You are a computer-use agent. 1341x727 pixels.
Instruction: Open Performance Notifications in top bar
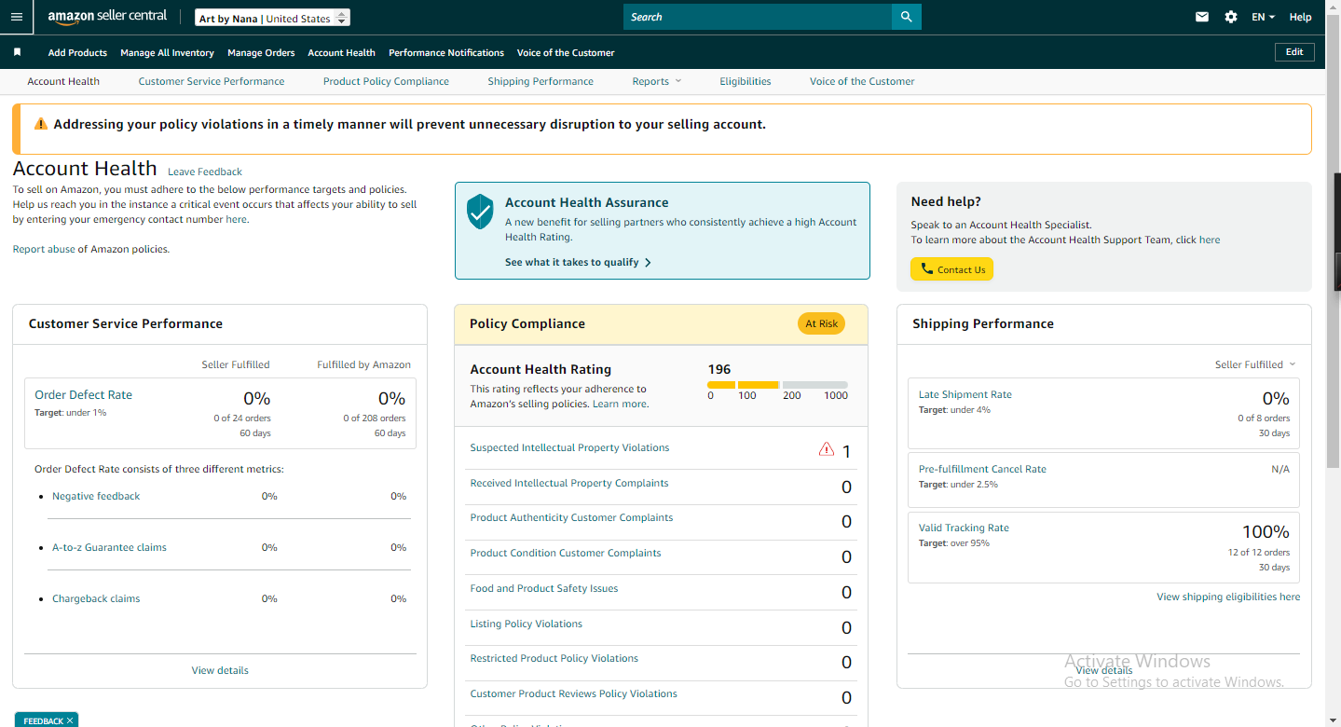coord(446,52)
